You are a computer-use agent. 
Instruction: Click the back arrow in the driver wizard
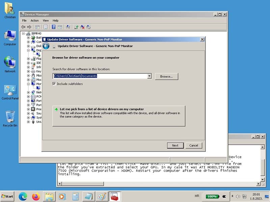click(46, 46)
